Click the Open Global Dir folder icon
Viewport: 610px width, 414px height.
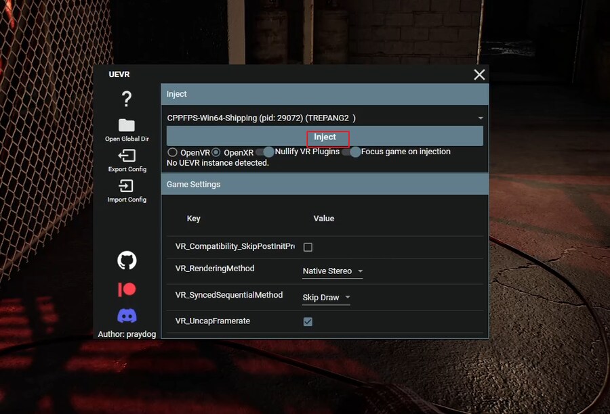click(126, 123)
